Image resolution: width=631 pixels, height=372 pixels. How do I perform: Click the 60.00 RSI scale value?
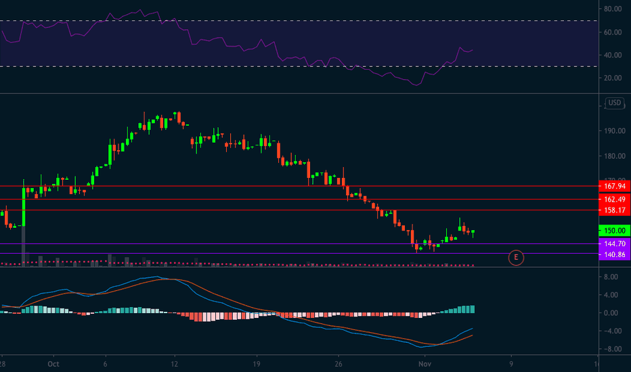[x=613, y=32]
